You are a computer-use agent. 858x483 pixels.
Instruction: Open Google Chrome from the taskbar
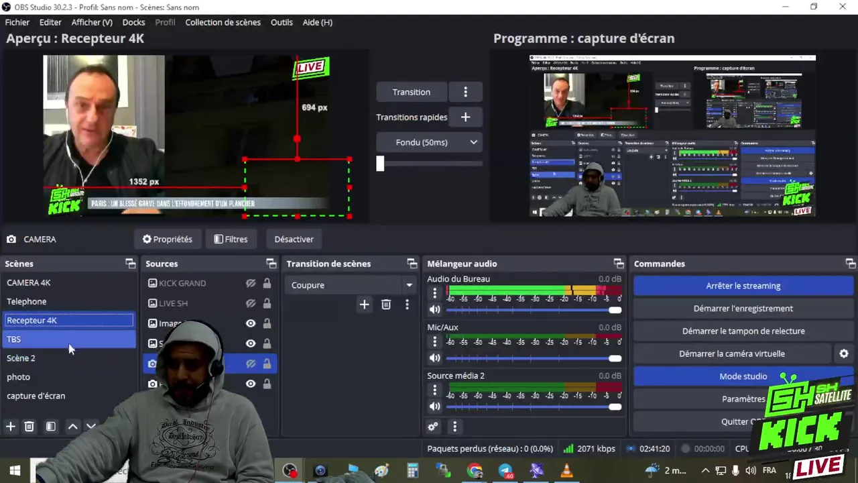click(475, 470)
